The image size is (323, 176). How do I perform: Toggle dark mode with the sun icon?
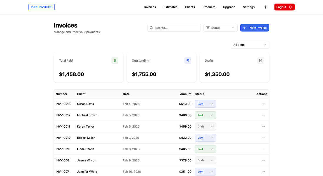(x=265, y=7)
